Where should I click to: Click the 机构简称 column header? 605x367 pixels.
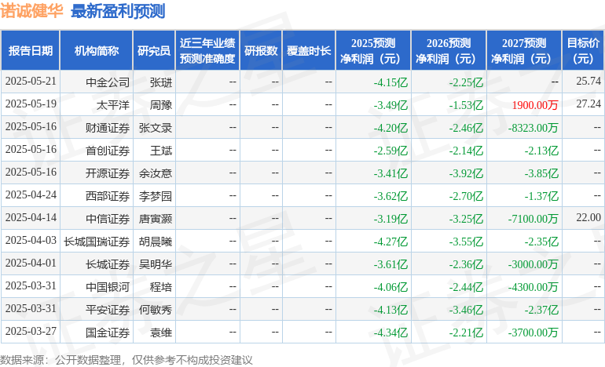pyautogui.click(x=97, y=50)
